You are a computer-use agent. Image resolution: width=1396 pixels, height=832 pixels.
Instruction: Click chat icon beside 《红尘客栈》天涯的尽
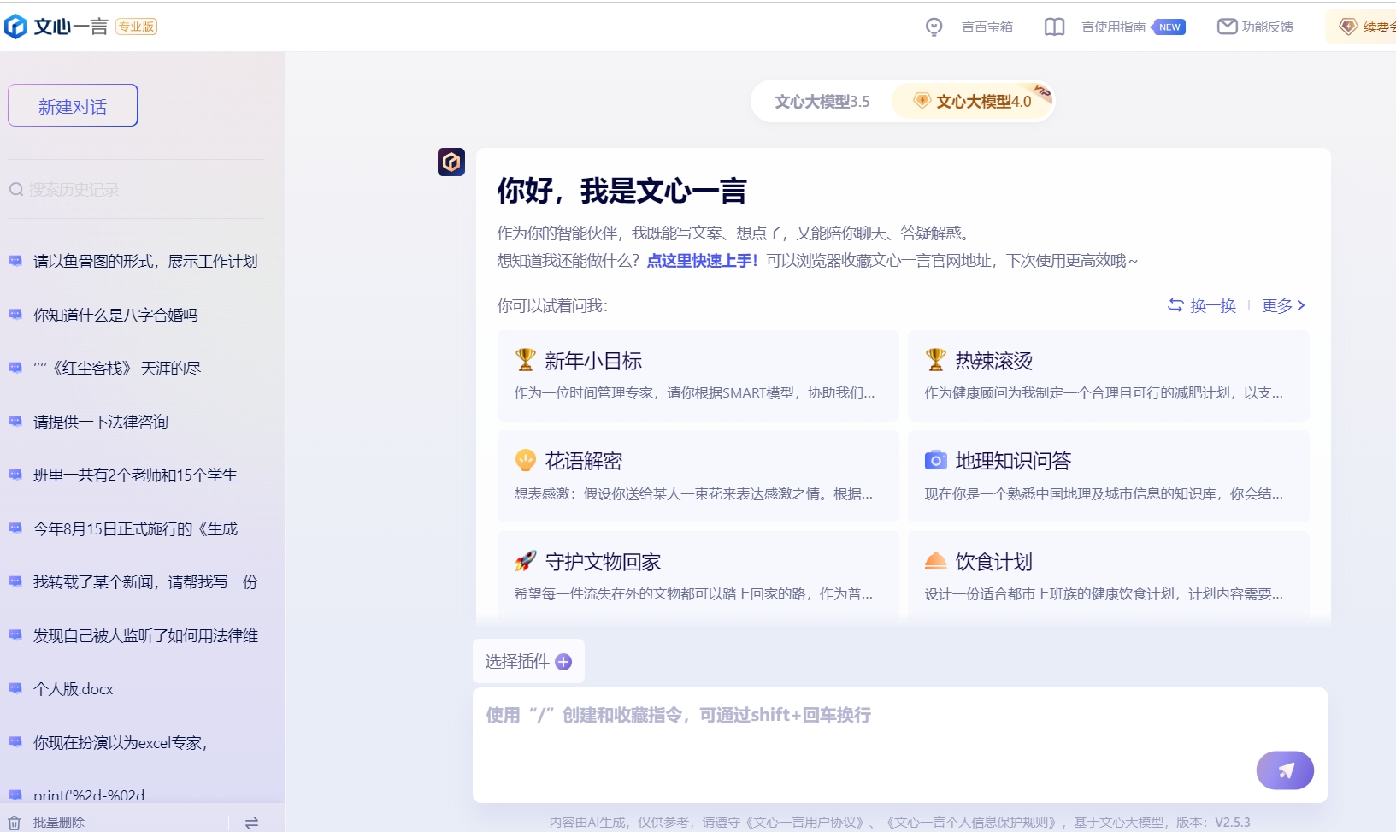coord(15,368)
